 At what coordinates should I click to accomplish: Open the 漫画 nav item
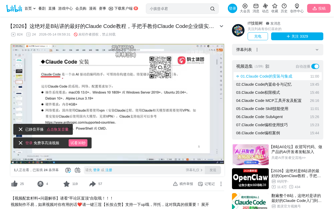point(93,8)
